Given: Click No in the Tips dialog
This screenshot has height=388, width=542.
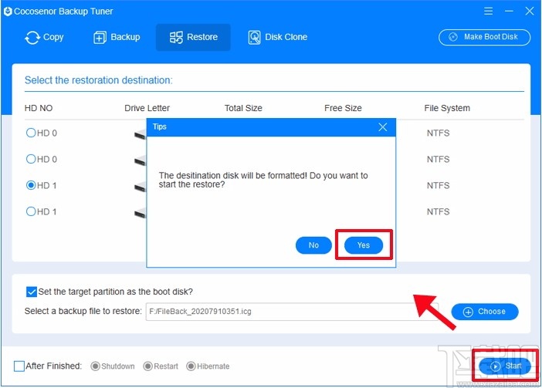Looking at the screenshot, I should click(x=313, y=245).
